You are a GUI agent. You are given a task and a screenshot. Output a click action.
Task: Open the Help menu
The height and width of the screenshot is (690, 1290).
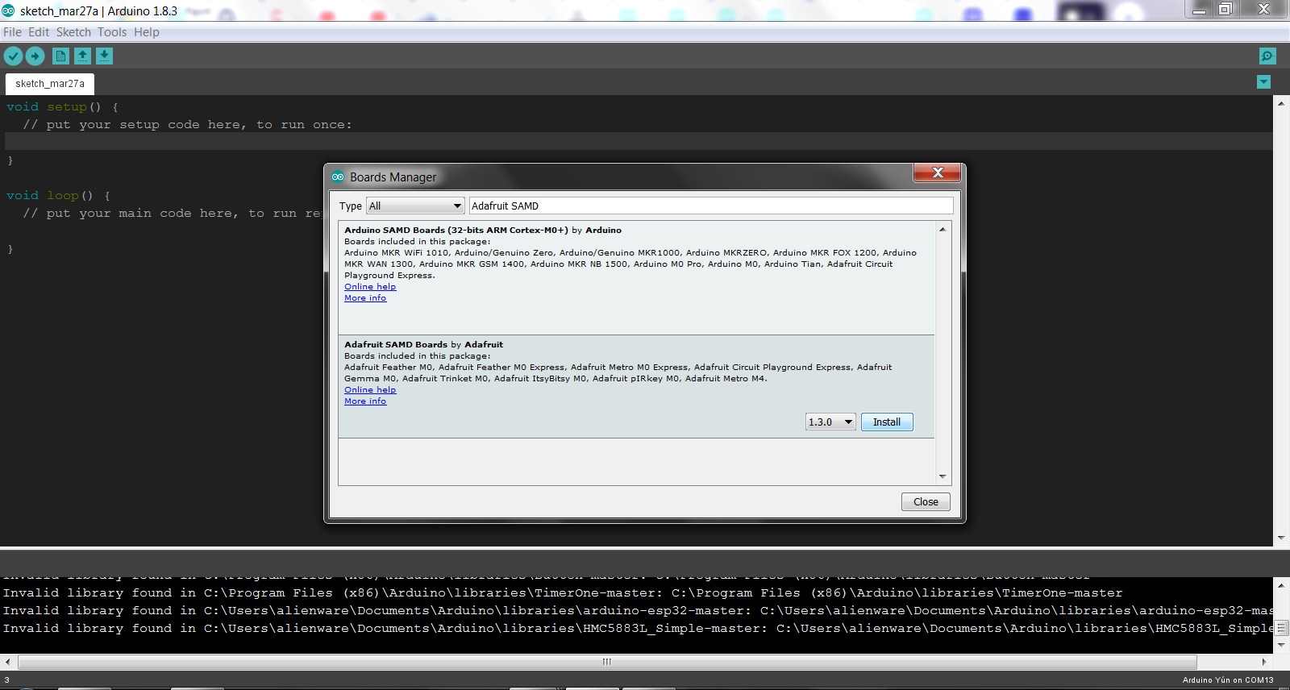pyautogui.click(x=147, y=32)
